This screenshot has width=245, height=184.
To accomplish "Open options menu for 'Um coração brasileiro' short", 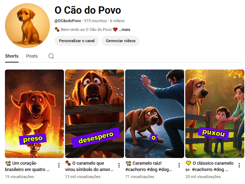I will 59,165.
